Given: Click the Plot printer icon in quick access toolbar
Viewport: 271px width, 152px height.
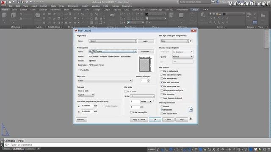Looking at the screenshot, I should 27,2.
